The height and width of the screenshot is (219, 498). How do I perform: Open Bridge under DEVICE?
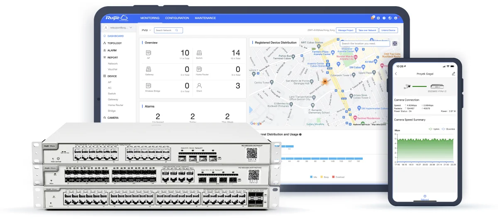112,111
